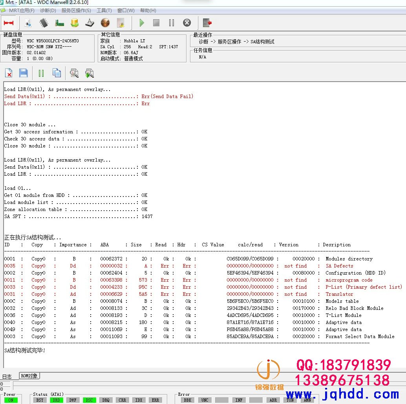Open the 工具(T) menu
The width and height of the screenshot is (406, 404).
[104, 11]
